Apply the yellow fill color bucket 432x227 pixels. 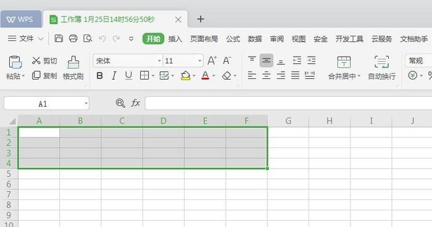[x=185, y=75]
